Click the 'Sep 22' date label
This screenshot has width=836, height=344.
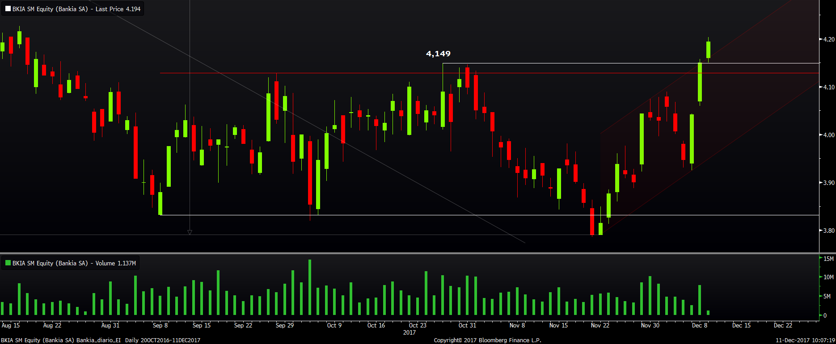pos(243,325)
